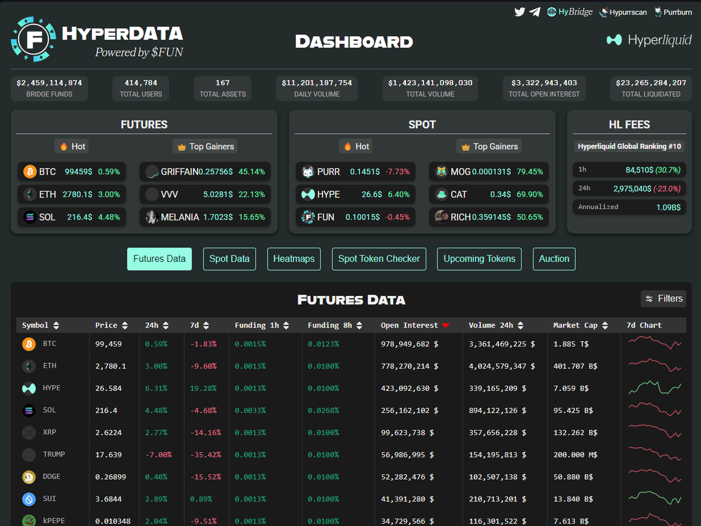Screen dimensions: 701x526
Task: Click the BTC 7d chart sparkline
Action: coord(655,344)
